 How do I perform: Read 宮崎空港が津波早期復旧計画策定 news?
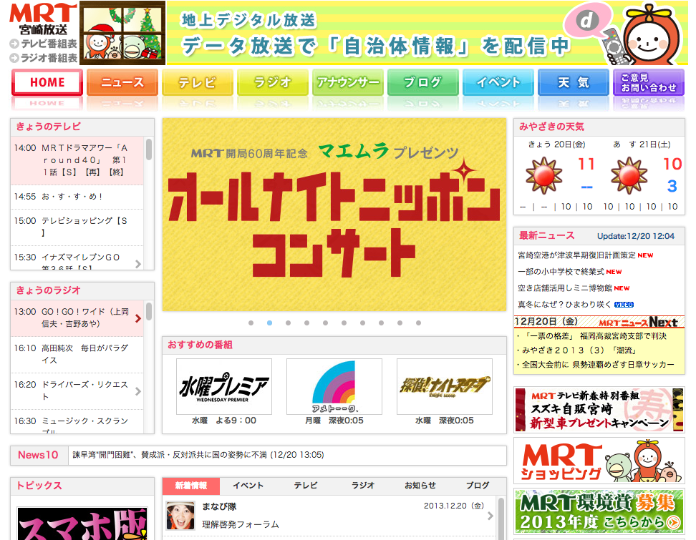pyautogui.click(x=577, y=255)
